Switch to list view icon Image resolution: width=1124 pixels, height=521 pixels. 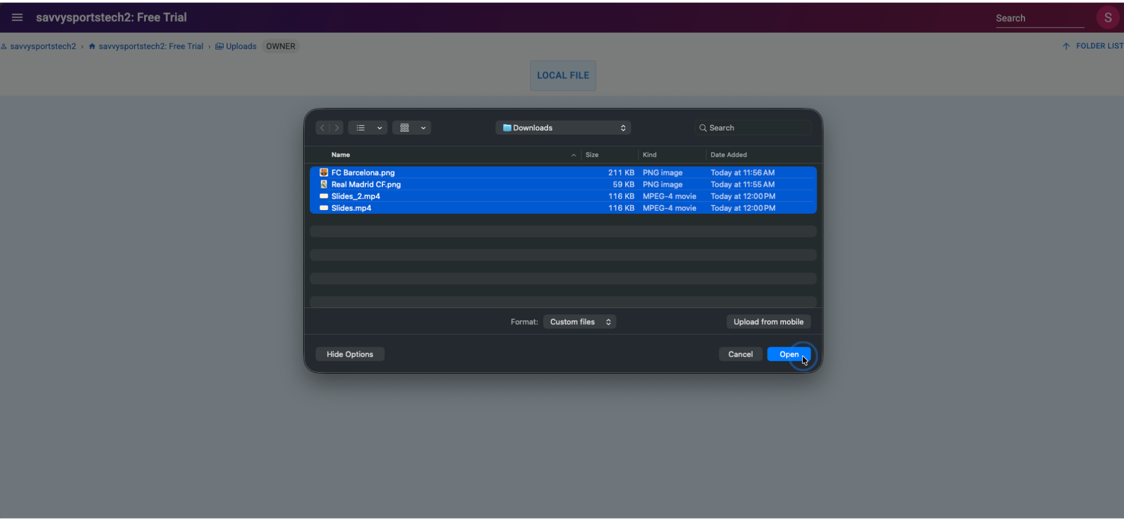point(361,128)
